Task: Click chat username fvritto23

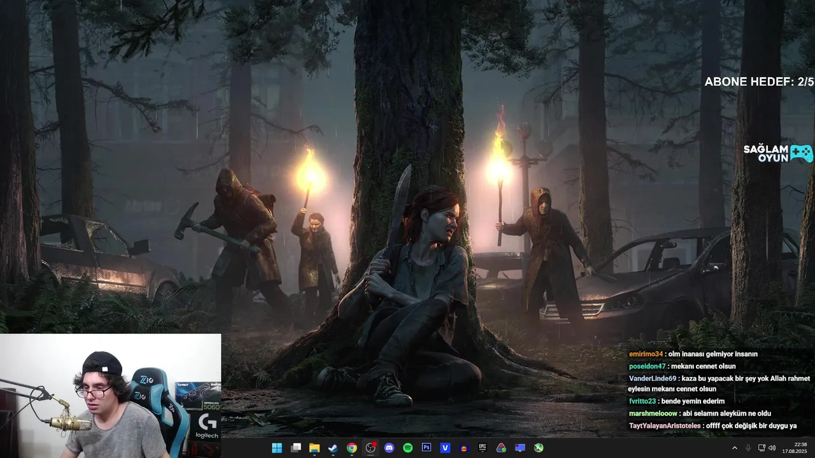Action: (642, 401)
